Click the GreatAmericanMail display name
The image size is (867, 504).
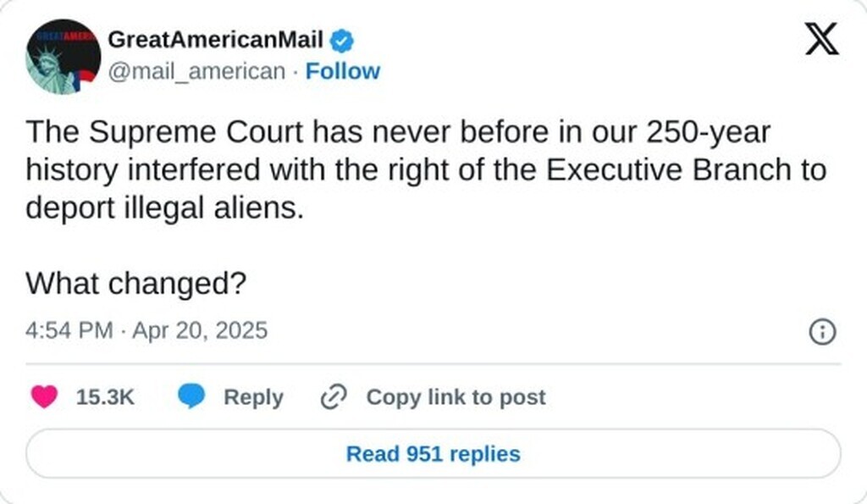[x=216, y=39]
